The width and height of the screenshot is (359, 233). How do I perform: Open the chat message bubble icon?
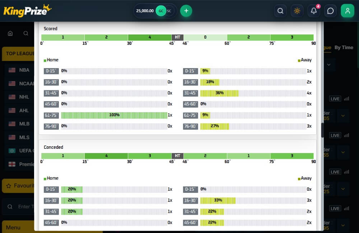pos(330,11)
